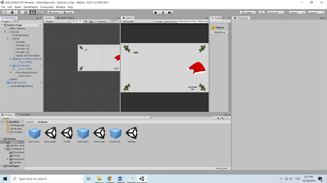Open the Account dropdown
The image size is (327, 183).
tap(276, 13)
